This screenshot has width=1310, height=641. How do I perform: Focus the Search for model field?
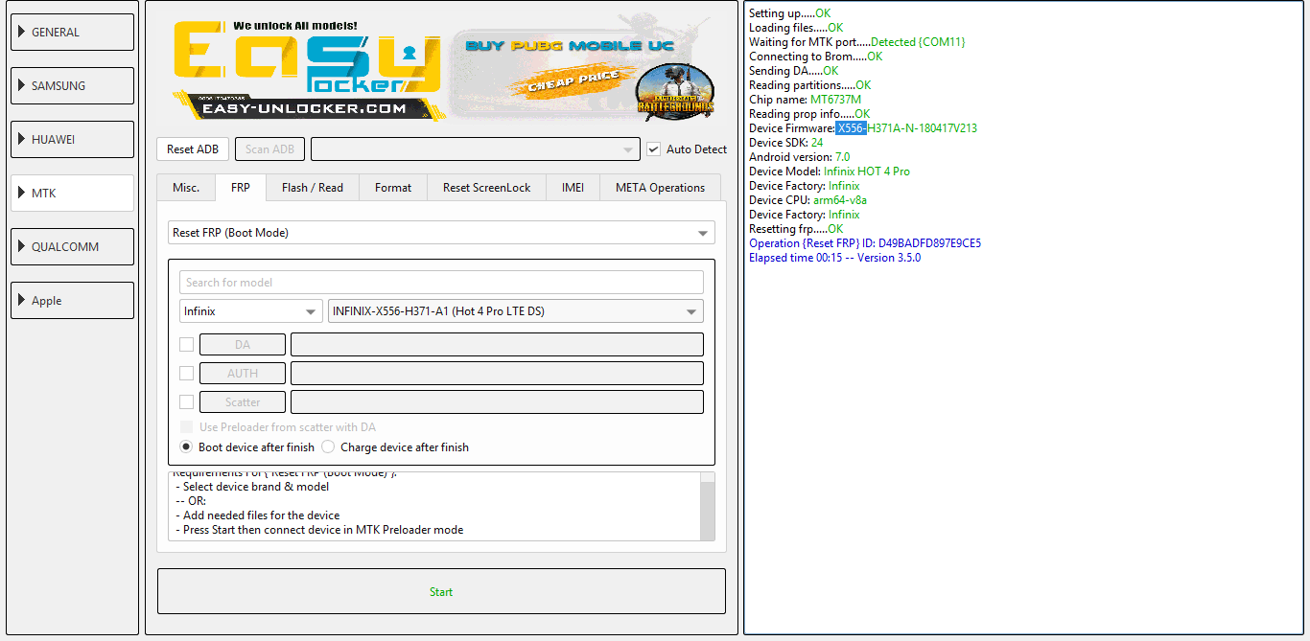pos(441,282)
